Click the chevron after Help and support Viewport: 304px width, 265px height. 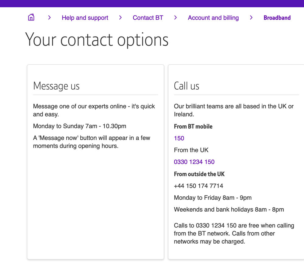121,18
